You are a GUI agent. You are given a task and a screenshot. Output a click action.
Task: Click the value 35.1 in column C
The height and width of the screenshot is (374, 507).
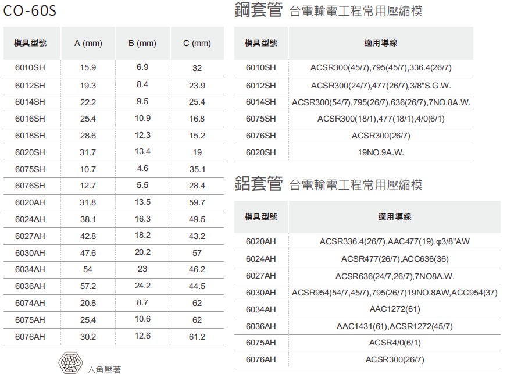tap(197, 169)
